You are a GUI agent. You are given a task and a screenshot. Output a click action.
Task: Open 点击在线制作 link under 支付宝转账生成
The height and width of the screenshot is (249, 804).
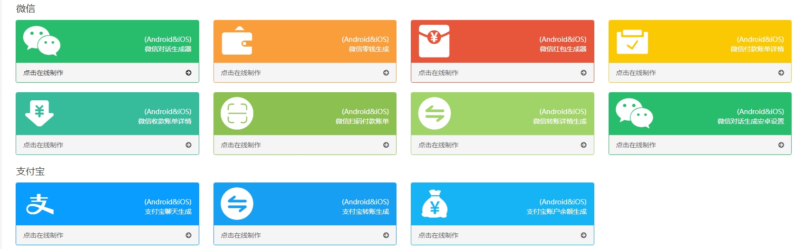pos(241,235)
